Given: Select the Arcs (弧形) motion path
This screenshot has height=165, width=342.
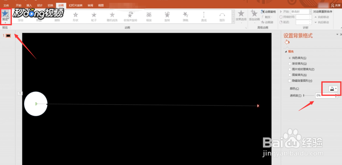Looking at the screenshot, I should [222, 17].
